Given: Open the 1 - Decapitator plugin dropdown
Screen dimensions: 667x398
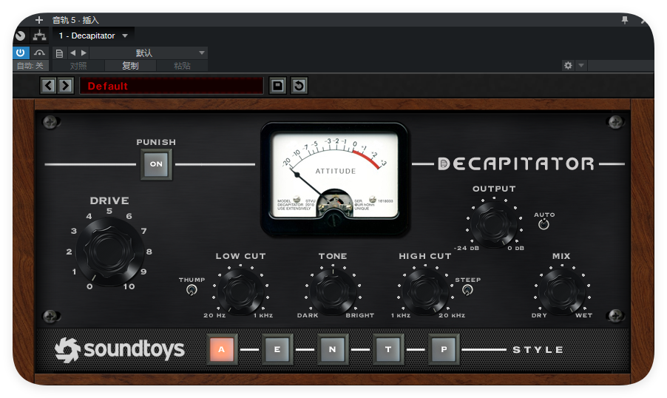Looking at the screenshot, I should click(93, 36).
